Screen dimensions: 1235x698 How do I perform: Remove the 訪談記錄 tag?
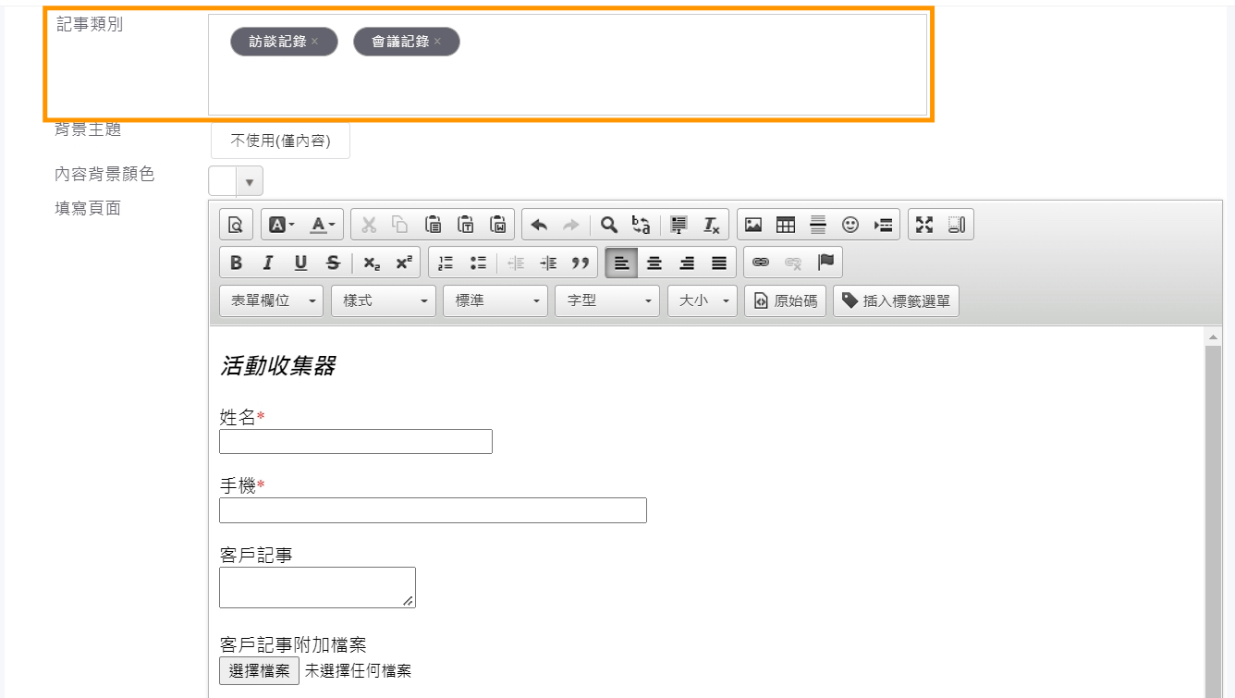(314, 42)
